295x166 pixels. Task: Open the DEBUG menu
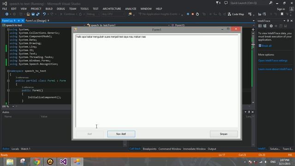(x=61, y=9)
